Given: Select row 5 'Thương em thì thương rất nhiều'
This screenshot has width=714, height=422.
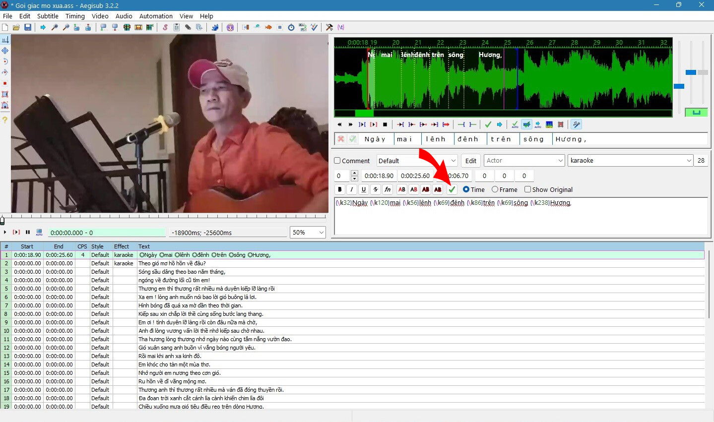Looking at the screenshot, I should 352,289.
